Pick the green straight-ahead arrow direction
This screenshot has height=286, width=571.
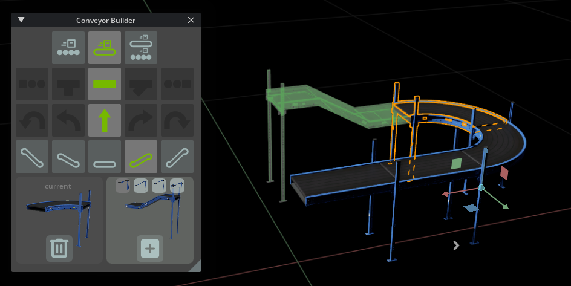[x=105, y=120]
